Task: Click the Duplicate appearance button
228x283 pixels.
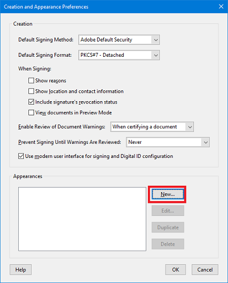Action: coord(168,227)
